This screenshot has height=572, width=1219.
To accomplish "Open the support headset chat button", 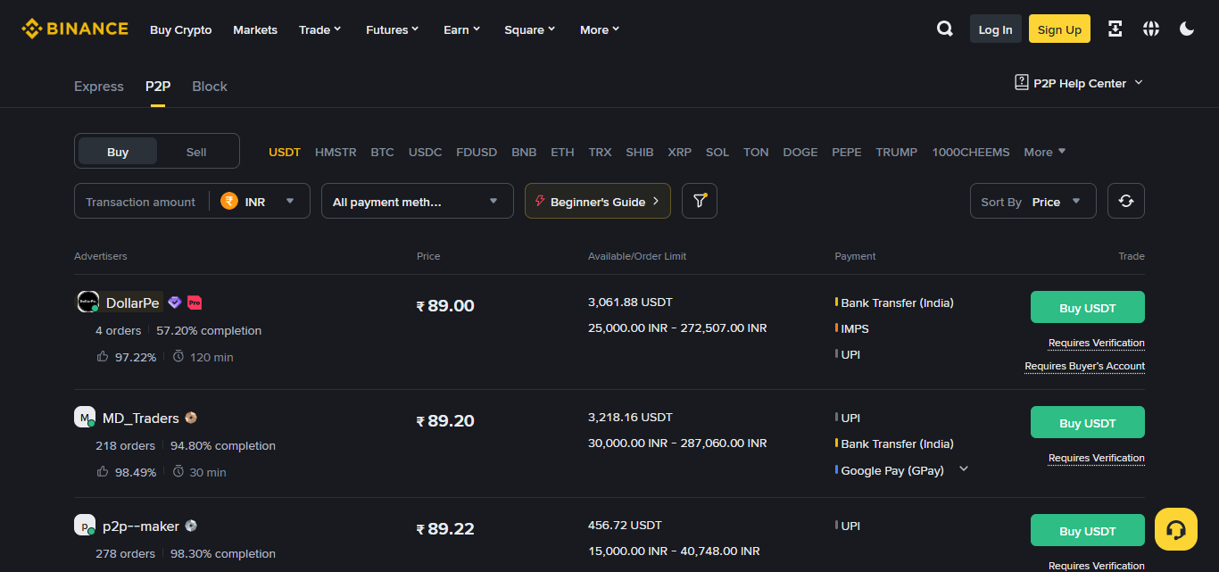I will (1176, 529).
